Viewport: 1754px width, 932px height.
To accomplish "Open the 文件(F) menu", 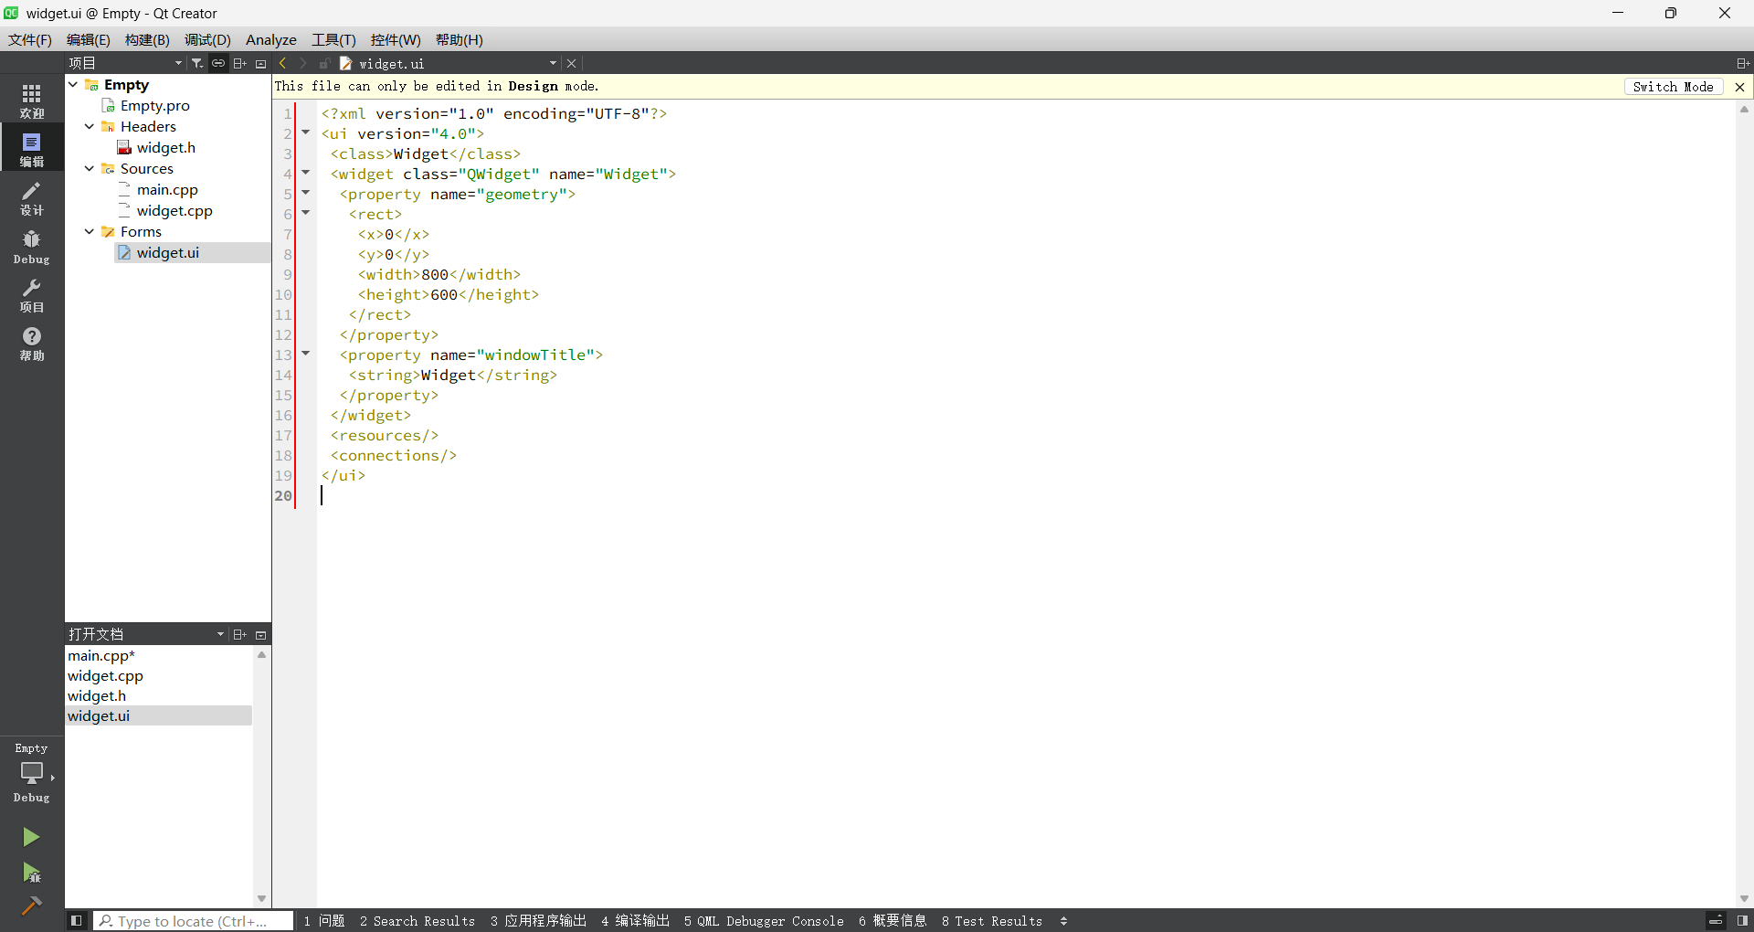I will (x=30, y=39).
